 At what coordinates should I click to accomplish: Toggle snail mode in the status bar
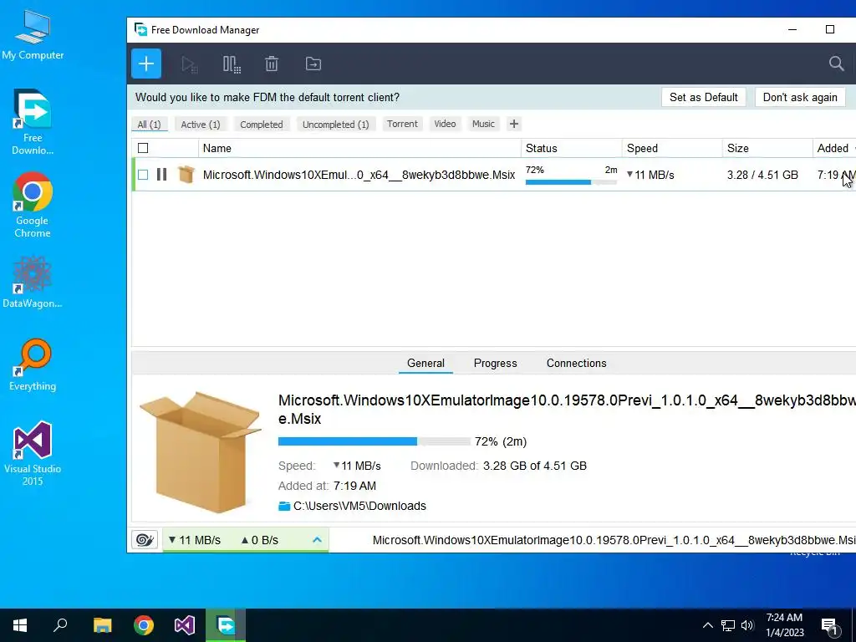pyautogui.click(x=145, y=540)
